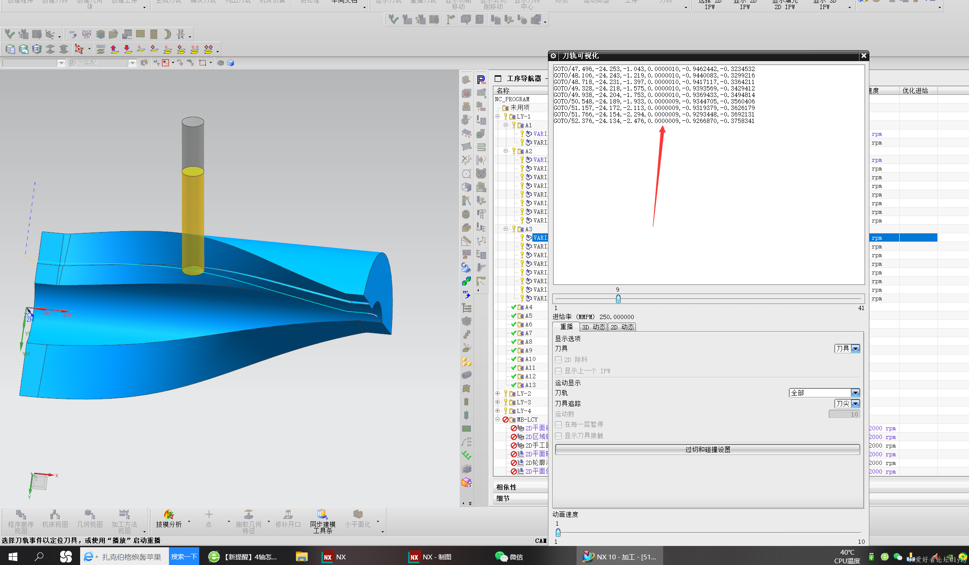Click the green linked cubes sidebar icon
This screenshot has width=969, height=565.
467,281
